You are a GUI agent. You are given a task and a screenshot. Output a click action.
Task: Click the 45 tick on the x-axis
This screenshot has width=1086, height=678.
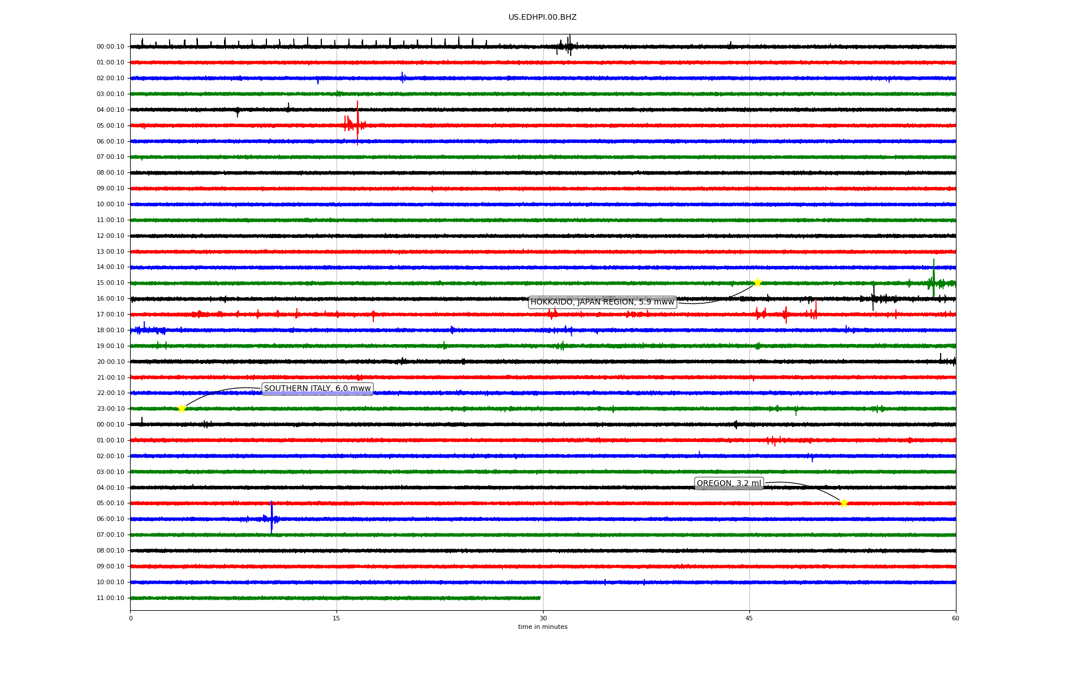pyautogui.click(x=749, y=619)
